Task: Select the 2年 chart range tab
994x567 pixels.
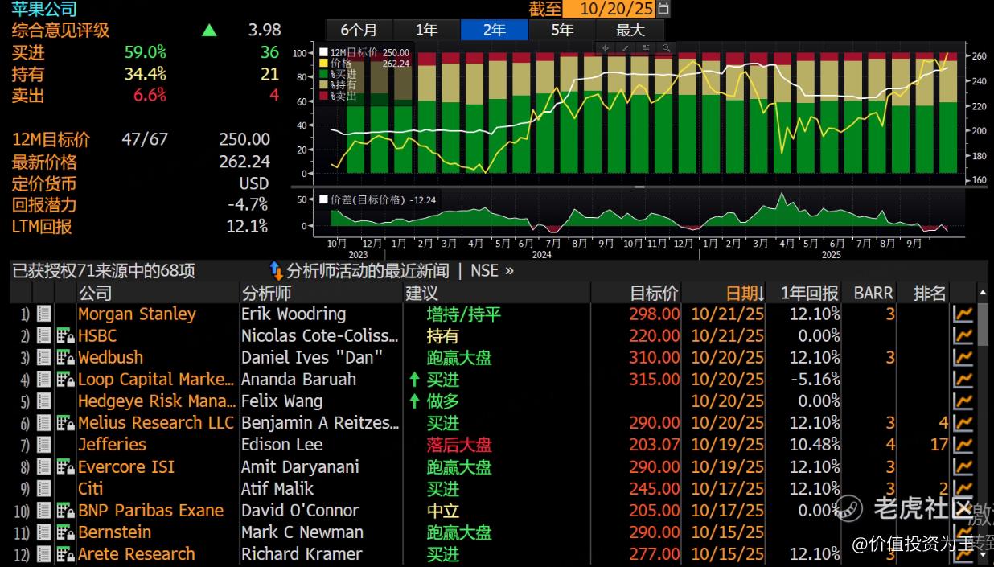Action: tap(494, 30)
